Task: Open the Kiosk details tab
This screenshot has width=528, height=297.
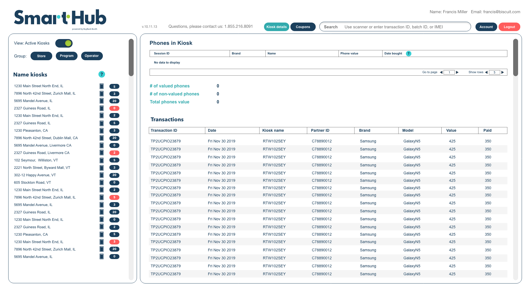Action: click(277, 27)
